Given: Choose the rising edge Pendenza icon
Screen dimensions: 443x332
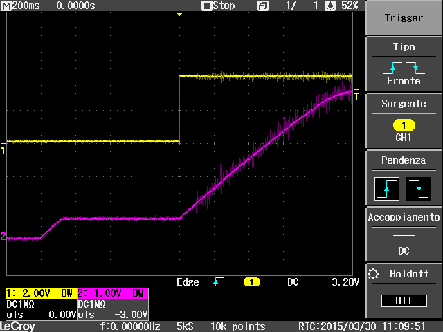Looking at the screenshot, I should (387, 189).
